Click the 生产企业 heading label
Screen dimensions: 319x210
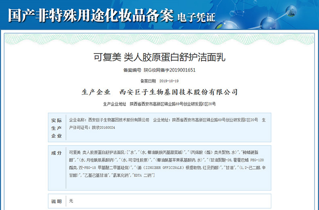[x=96, y=92]
